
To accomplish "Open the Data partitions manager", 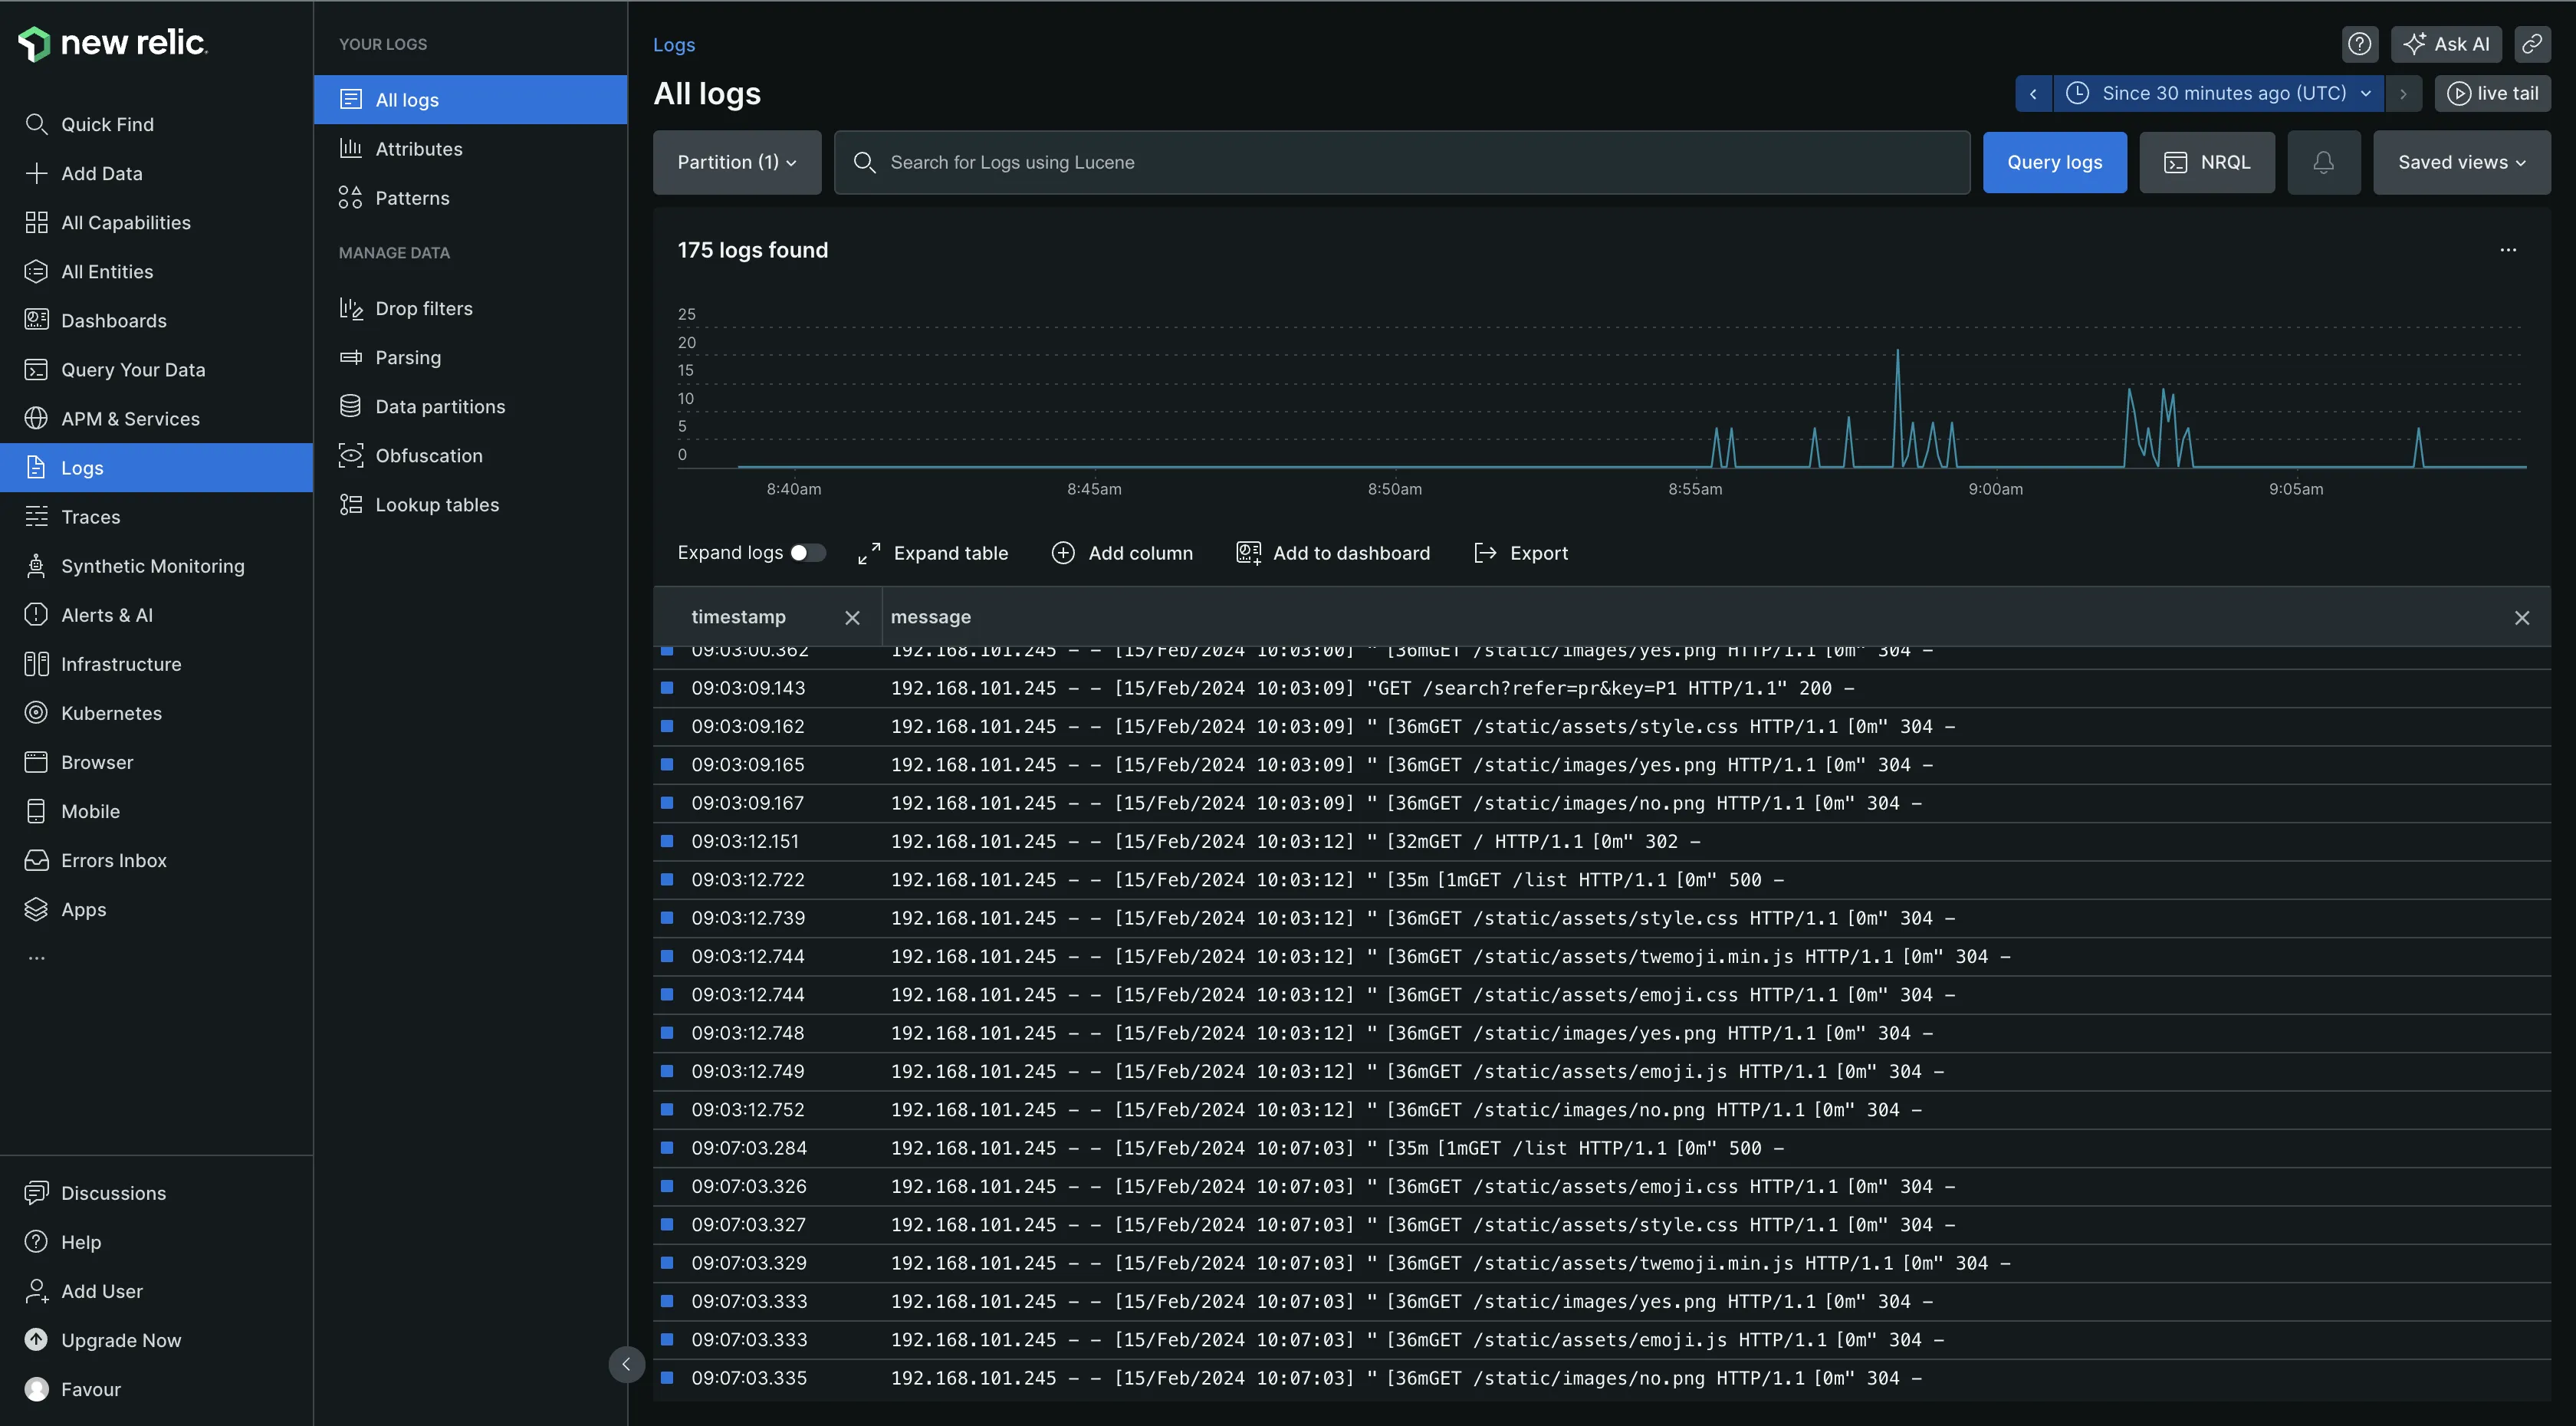I will click(440, 406).
